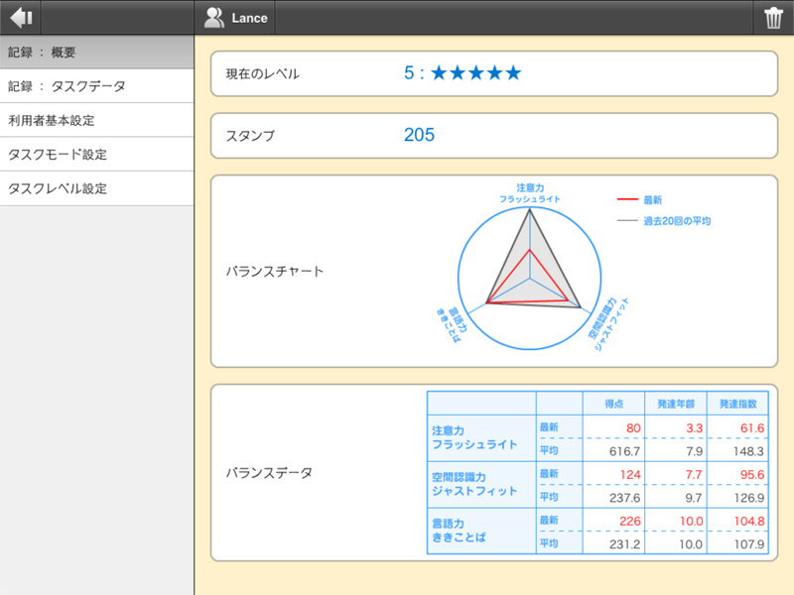Click the stamp count 205
This screenshot has width=794, height=595.
[419, 135]
